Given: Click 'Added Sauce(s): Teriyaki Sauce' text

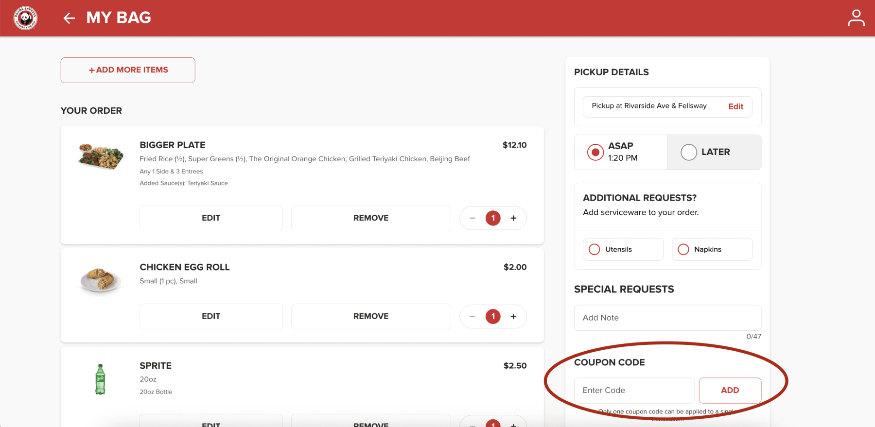Looking at the screenshot, I should point(184,183).
